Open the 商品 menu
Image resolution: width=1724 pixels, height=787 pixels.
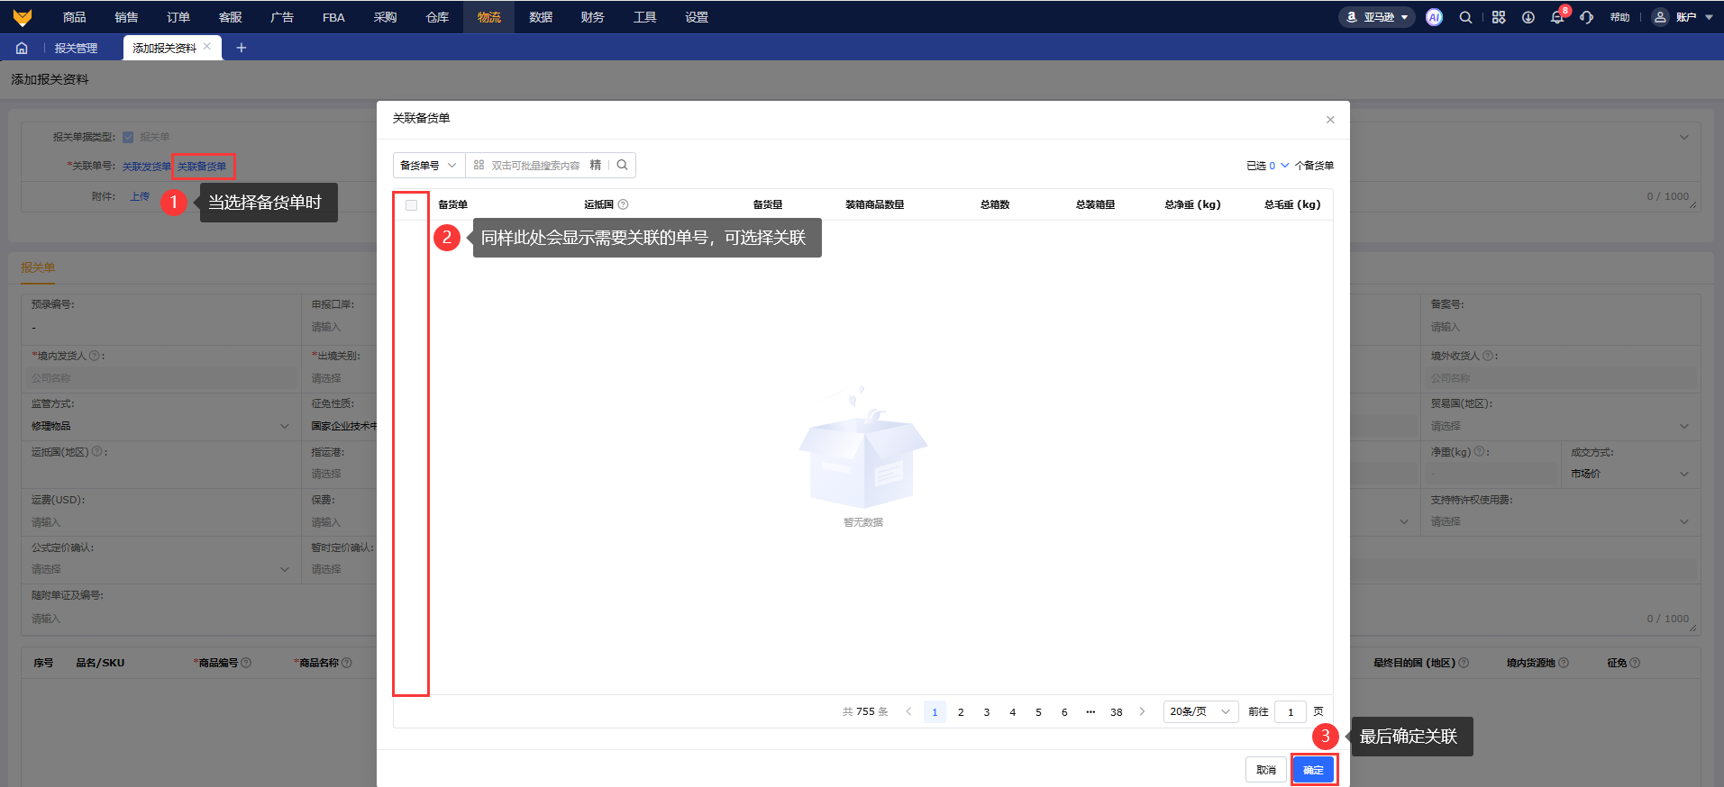pos(75,17)
